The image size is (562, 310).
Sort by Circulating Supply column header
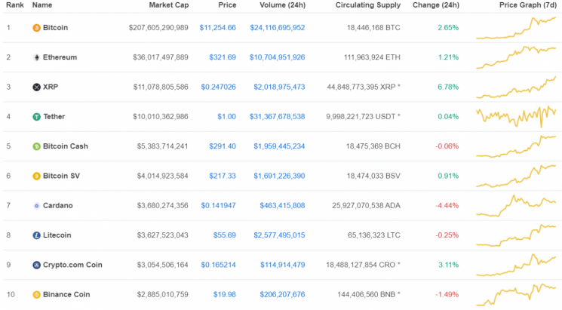(x=368, y=5)
